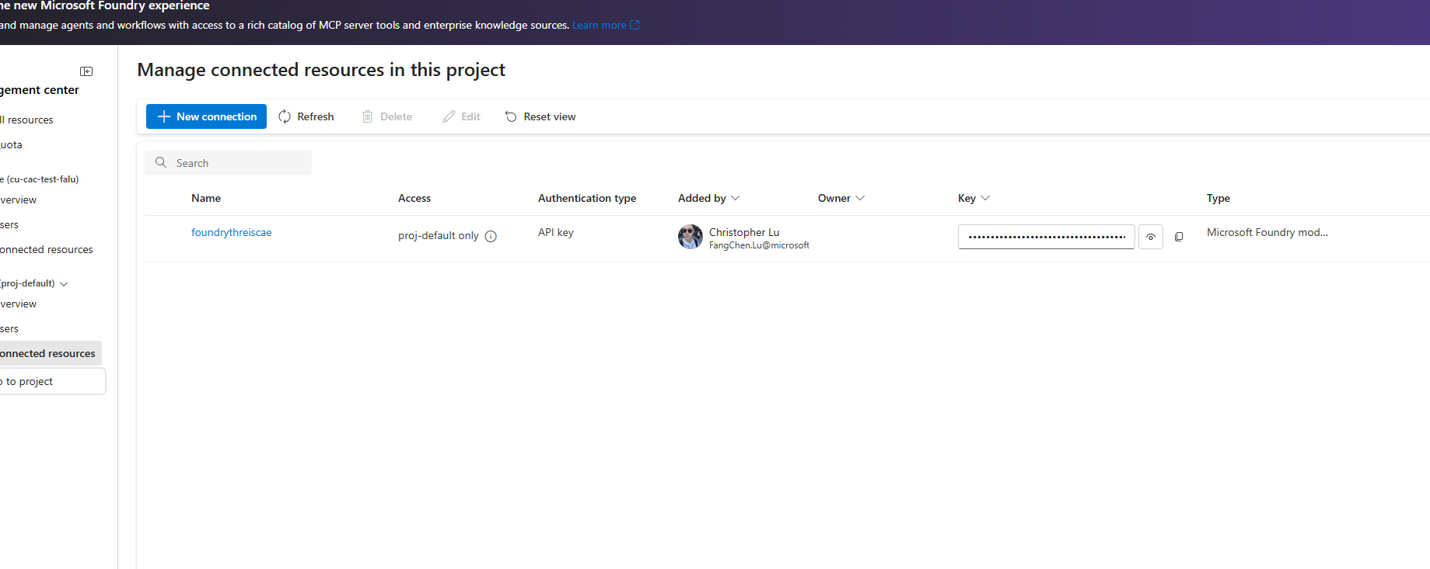The width and height of the screenshot is (1430, 569).
Task: Click the masked key field
Action: coord(1047,237)
